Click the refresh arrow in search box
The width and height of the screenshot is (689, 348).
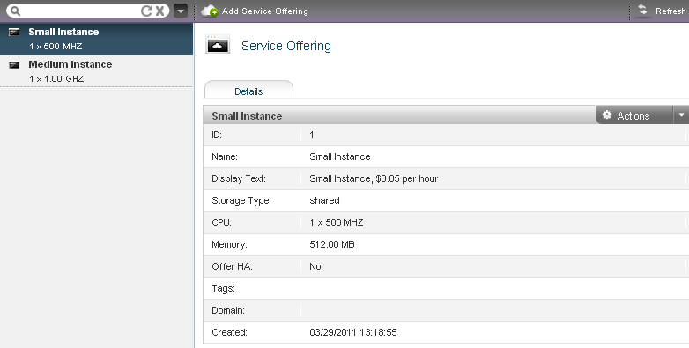coord(146,11)
